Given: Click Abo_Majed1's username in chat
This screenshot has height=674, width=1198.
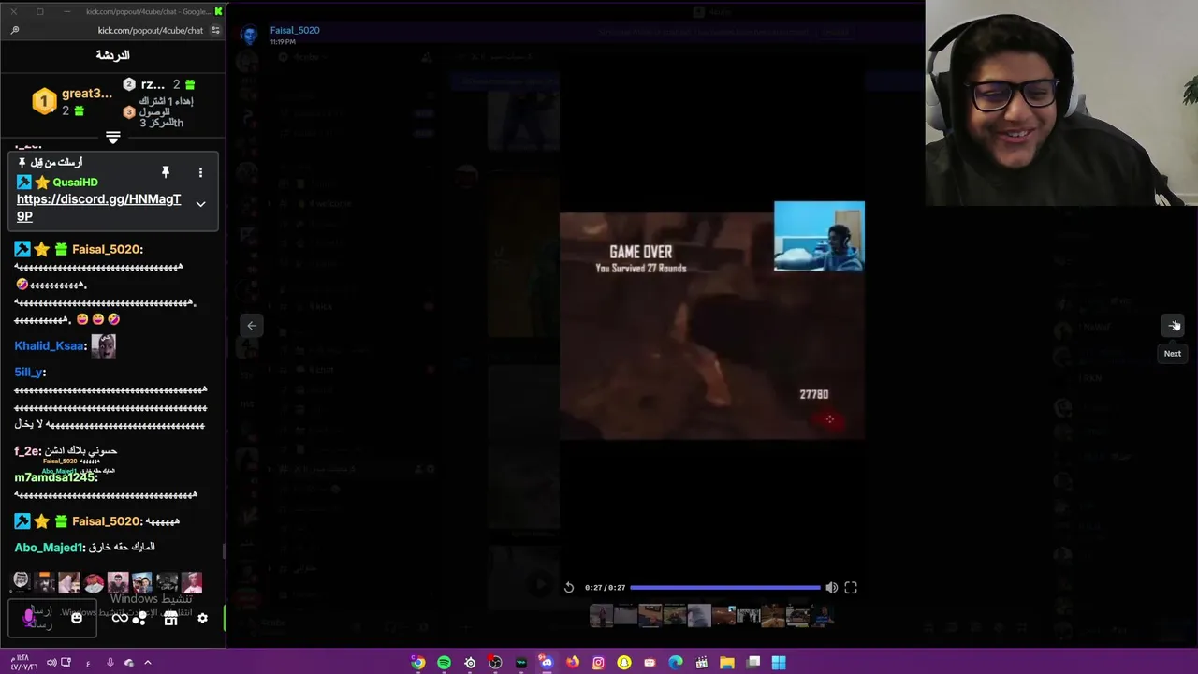Looking at the screenshot, I should pos(48,547).
